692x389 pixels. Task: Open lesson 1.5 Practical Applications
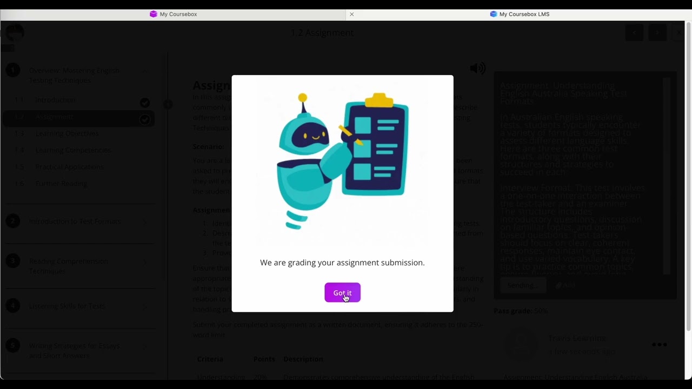pos(69,167)
